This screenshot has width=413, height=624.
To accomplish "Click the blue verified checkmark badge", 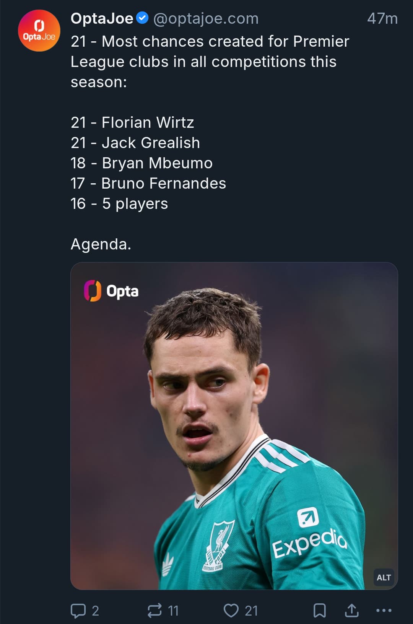I will click(x=142, y=18).
